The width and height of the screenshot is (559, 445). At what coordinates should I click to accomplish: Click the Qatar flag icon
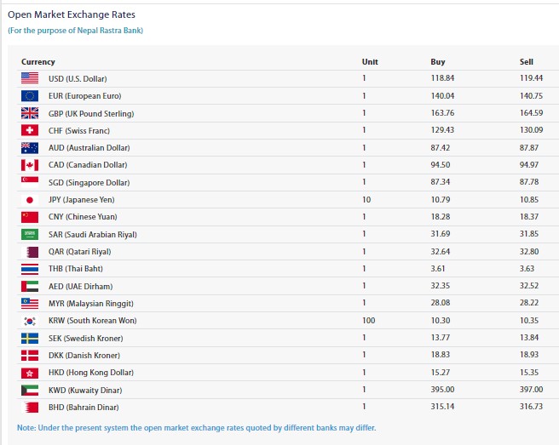point(30,252)
